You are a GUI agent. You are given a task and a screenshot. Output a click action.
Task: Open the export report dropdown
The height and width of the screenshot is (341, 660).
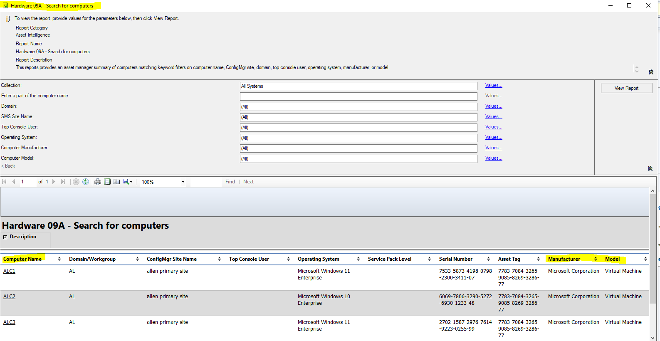[128, 182]
